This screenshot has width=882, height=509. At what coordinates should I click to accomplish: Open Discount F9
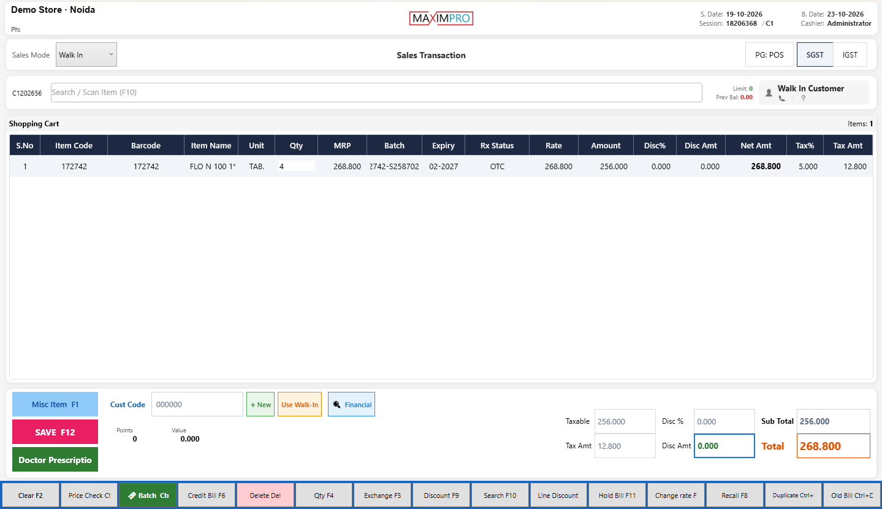[441, 496]
